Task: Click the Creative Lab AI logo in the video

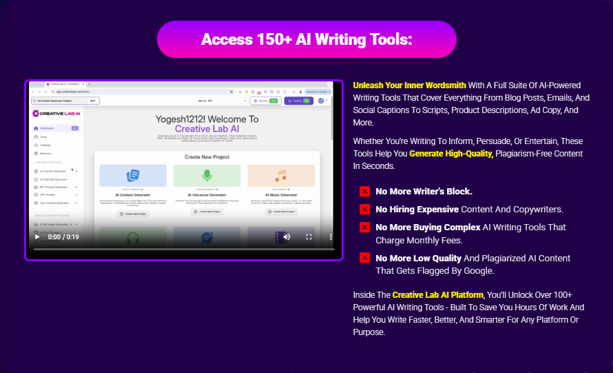Action: coord(56,113)
